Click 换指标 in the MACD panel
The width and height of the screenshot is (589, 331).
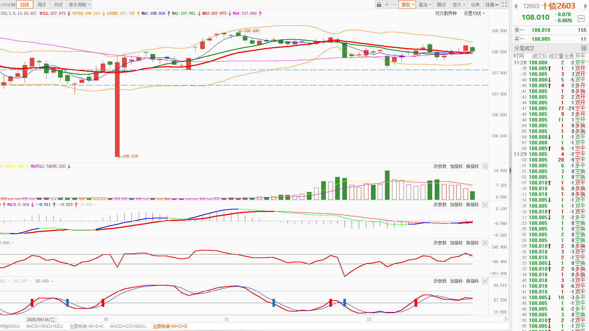pyautogui.click(x=472, y=204)
